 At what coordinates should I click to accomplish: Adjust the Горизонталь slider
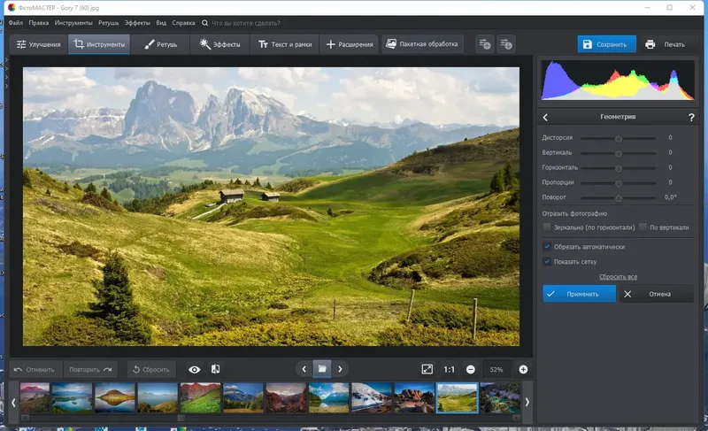point(618,168)
